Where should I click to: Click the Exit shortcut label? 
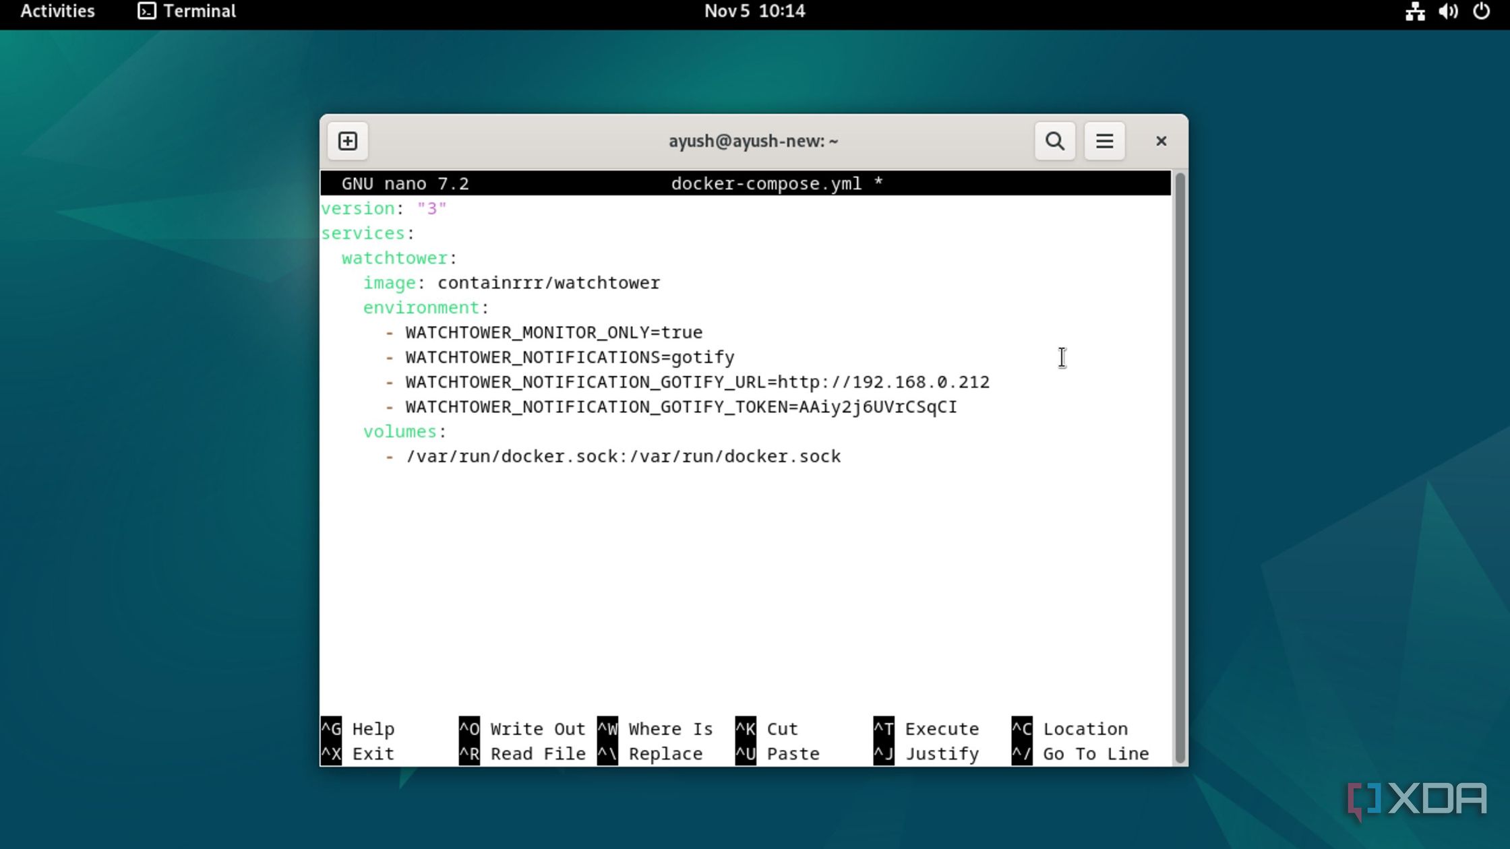point(373,754)
